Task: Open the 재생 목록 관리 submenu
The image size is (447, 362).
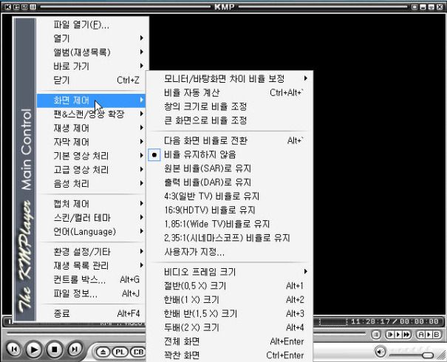Action: point(91,266)
